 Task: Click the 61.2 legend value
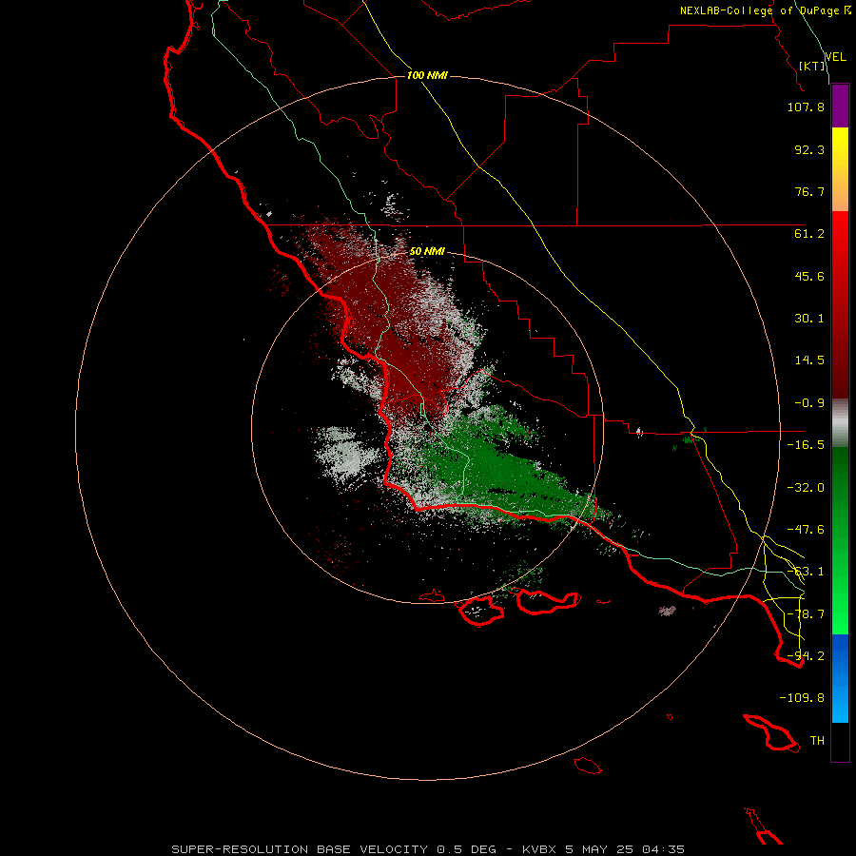(x=809, y=234)
